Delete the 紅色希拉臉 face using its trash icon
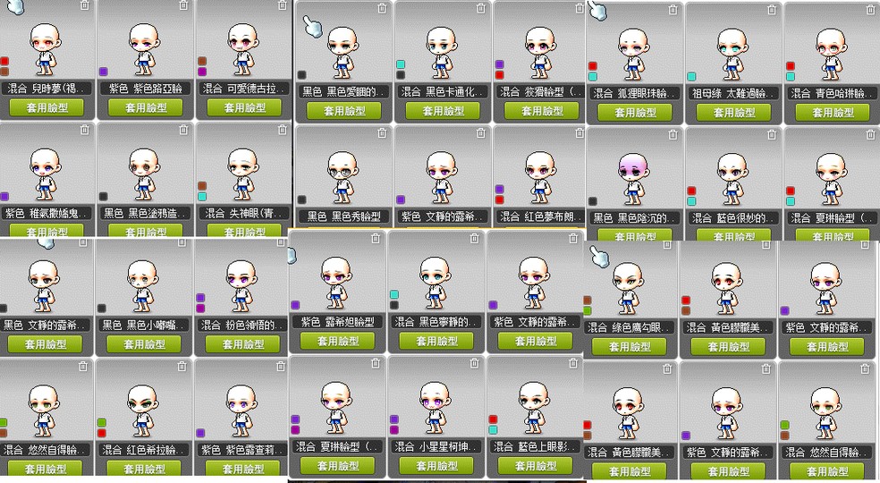 click(x=182, y=366)
